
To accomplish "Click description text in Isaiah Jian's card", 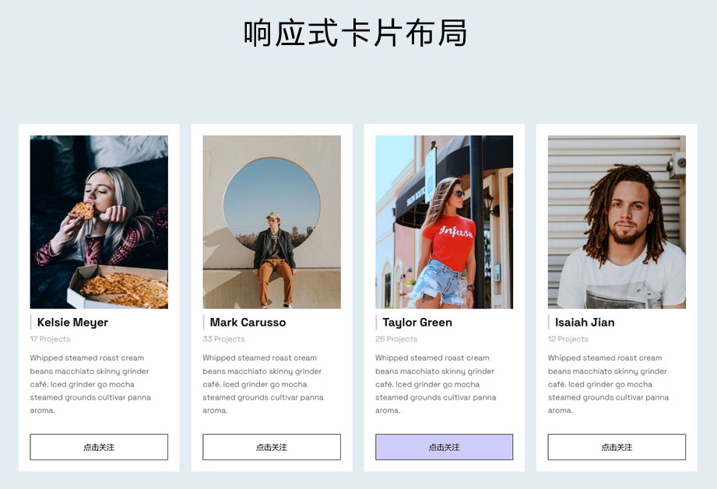I will click(608, 384).
